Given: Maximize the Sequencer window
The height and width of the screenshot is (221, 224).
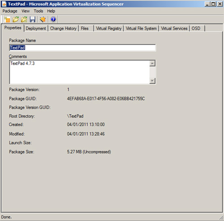Looking at the screenshot, I should coord(213,4).
